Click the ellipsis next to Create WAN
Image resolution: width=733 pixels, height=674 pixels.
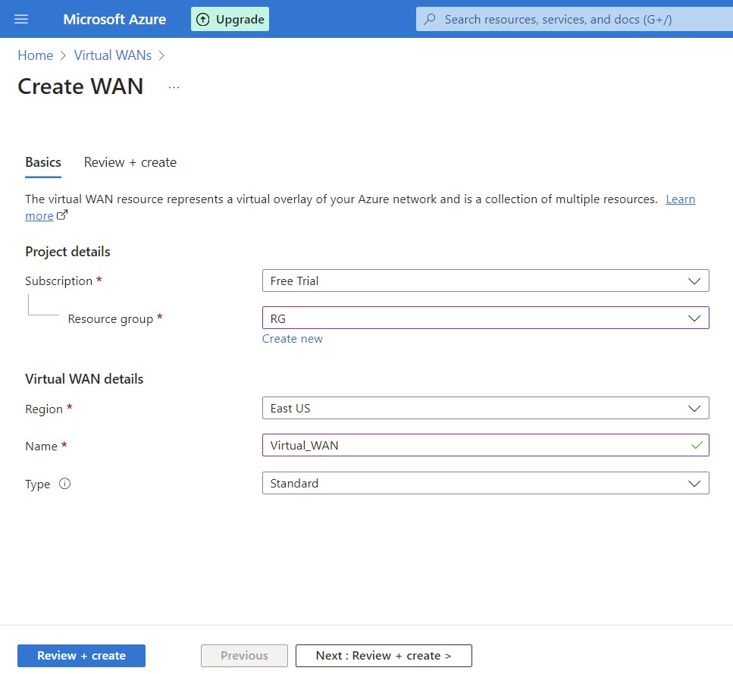[x=174, y=87]
